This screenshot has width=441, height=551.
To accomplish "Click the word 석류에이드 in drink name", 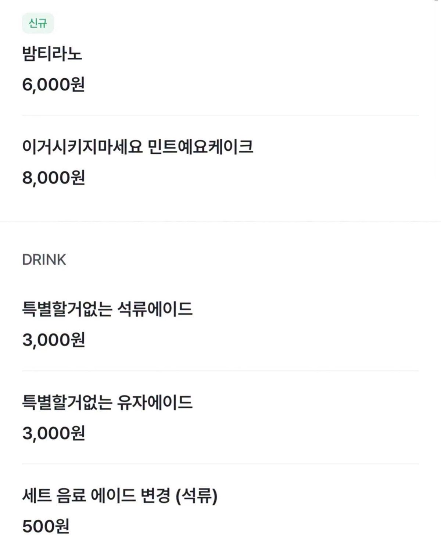I will pos(155,309).
